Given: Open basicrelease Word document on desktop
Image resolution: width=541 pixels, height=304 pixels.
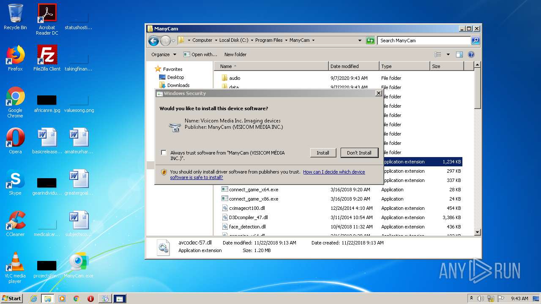Looking at the screenshot, I should tap(47, 141).
